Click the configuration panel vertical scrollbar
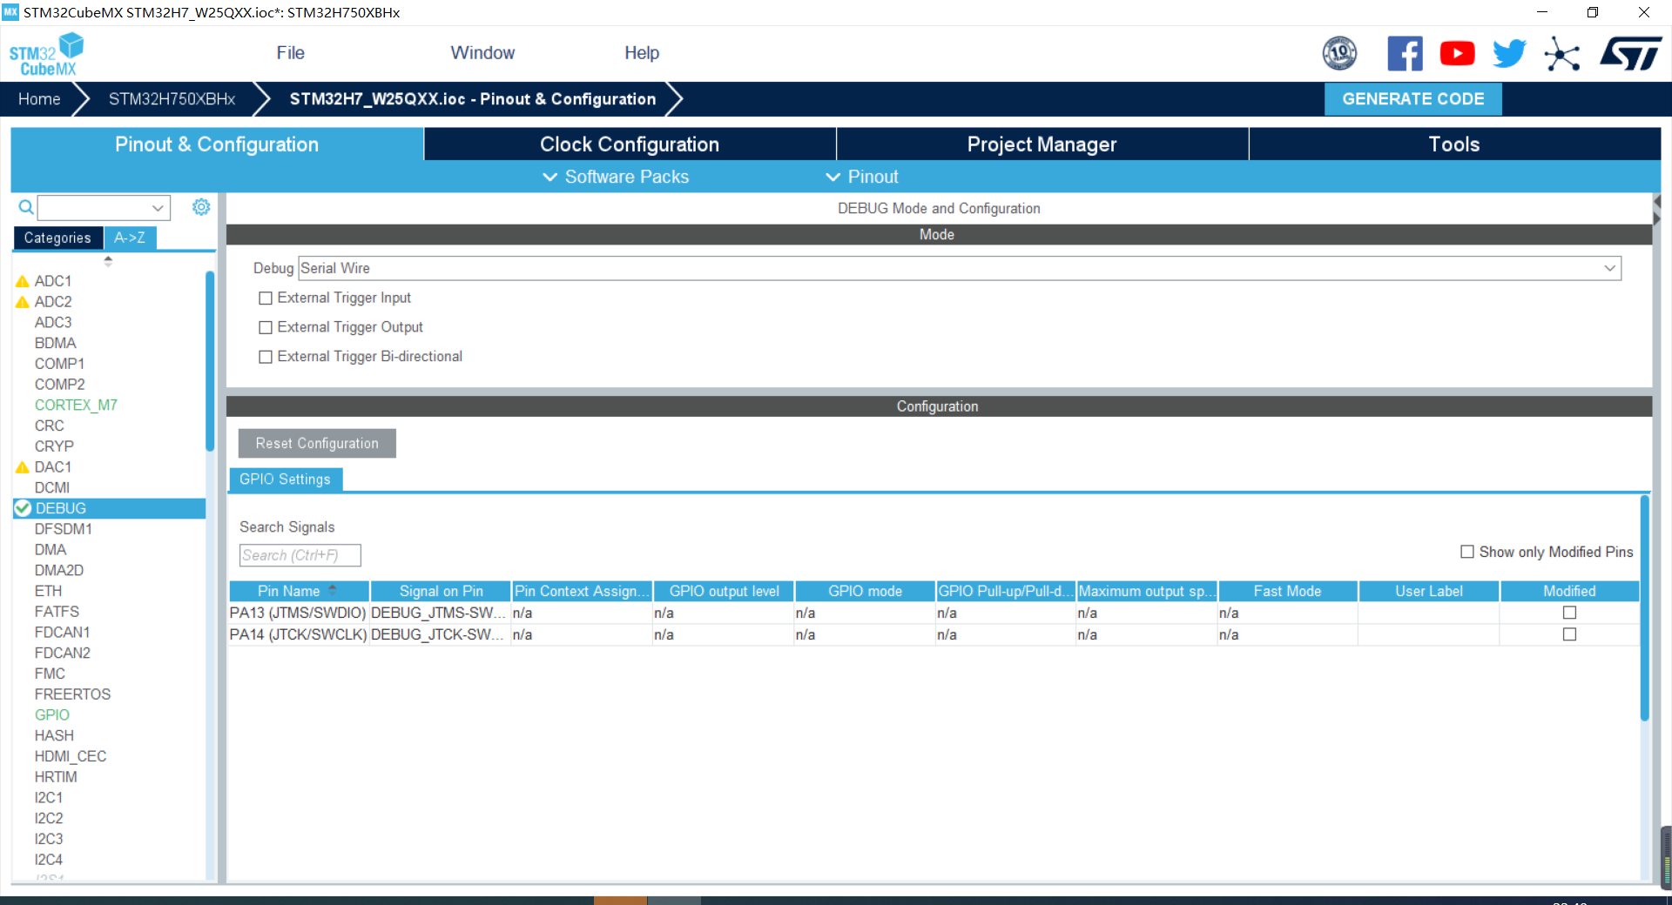Screen dimensions: 1672x905 (x=1644, y=607)
